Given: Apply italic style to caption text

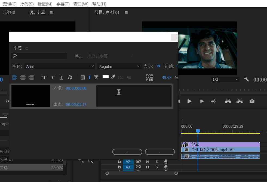Looking at the screenshot, I should 53,78.
